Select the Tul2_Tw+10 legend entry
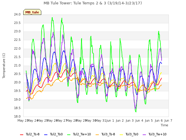The width and height of the screenshot is (186, 140). pos(79,134)
